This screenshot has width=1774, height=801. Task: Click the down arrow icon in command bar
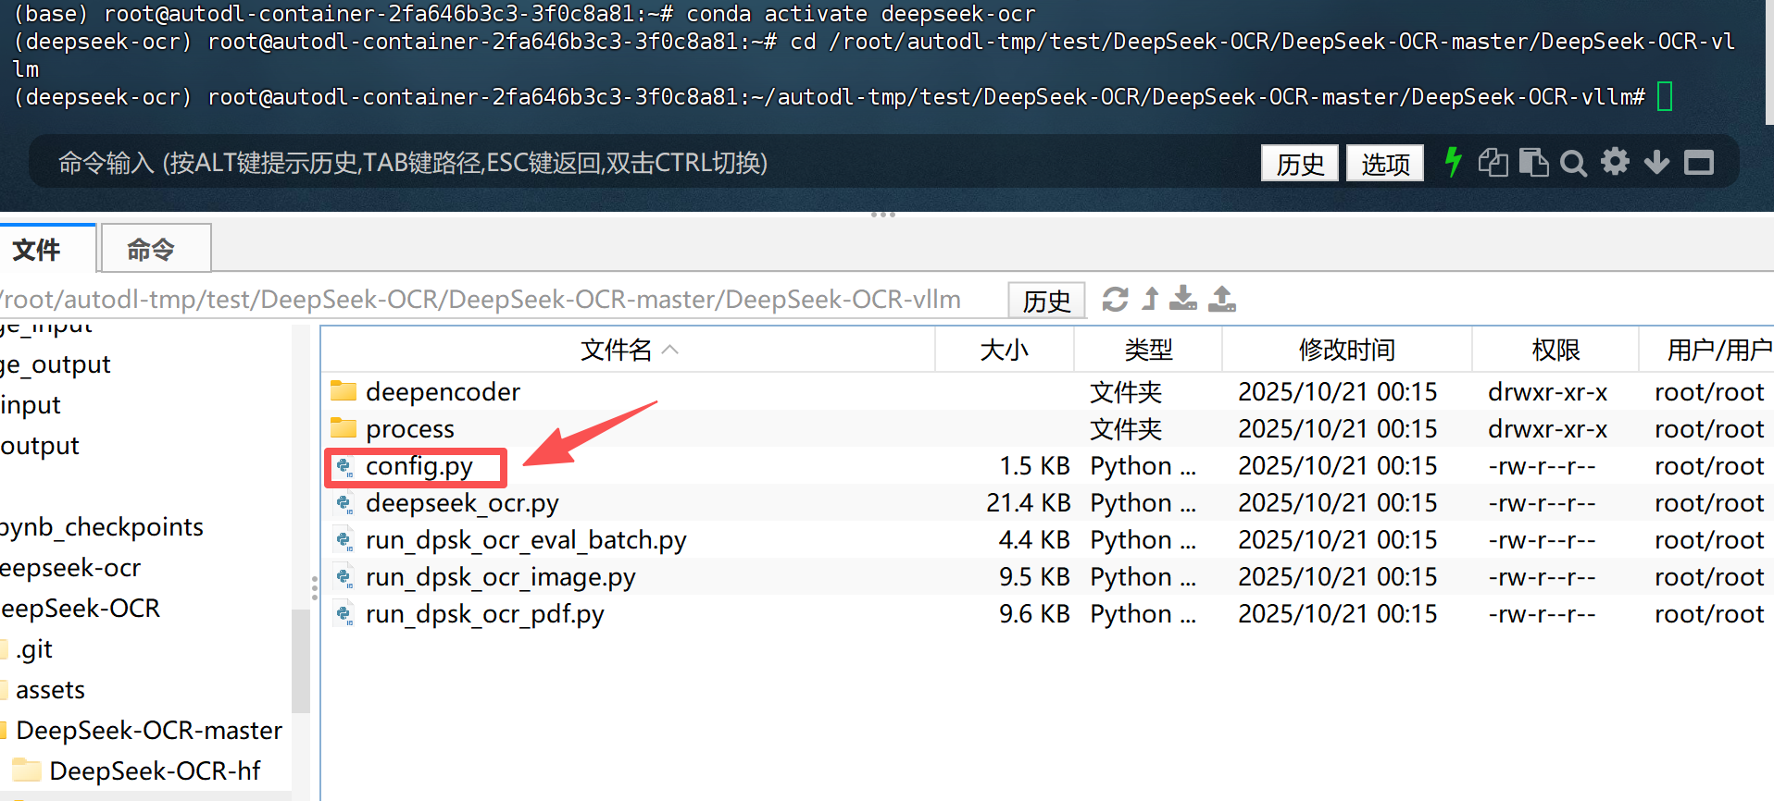coord(1656,163)
